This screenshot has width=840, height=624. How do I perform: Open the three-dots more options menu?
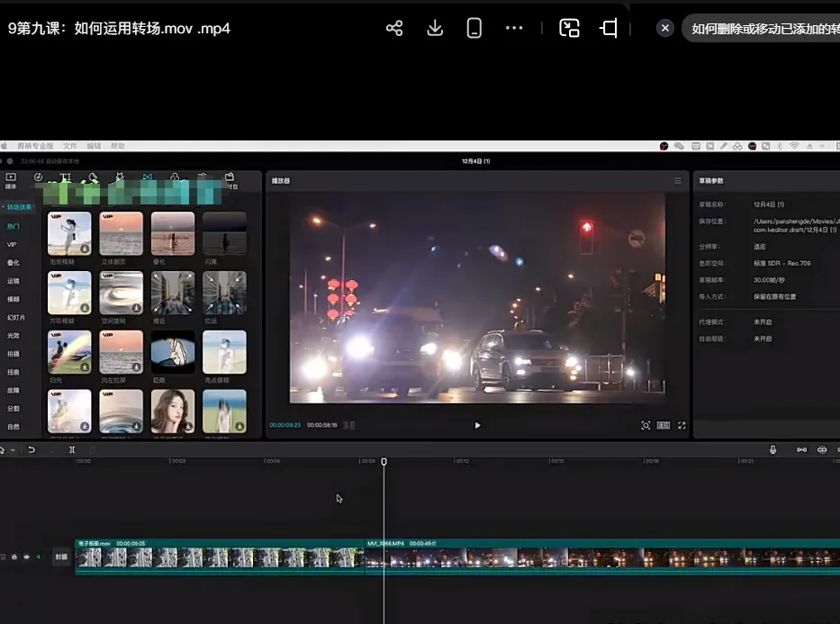coord(514,28)
